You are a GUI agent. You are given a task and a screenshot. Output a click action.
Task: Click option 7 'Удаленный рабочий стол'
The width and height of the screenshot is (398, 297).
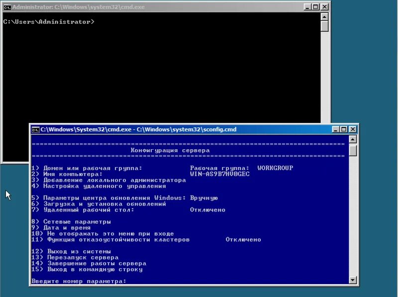click(83, 210)
